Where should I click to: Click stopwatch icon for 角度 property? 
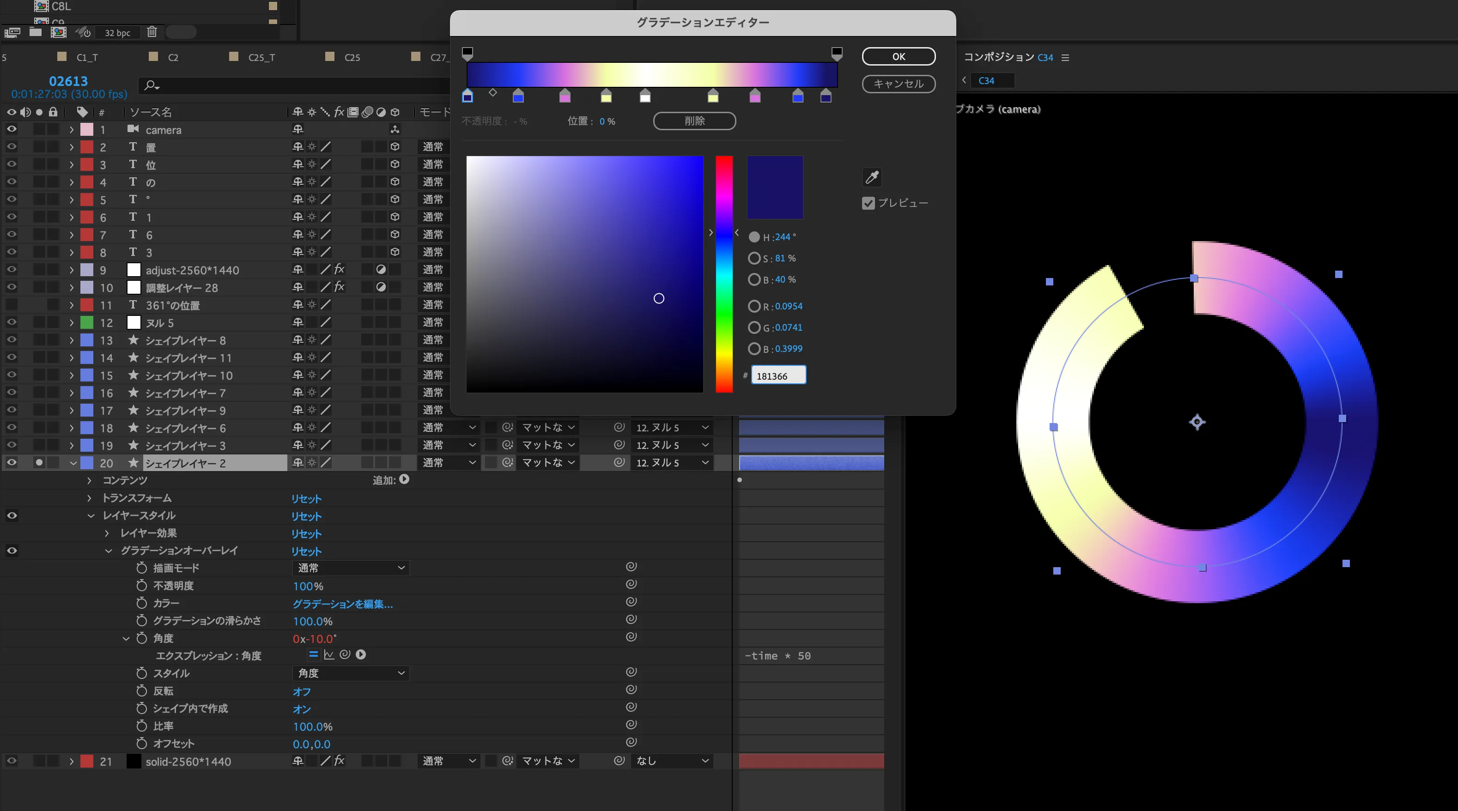(141, 638)
